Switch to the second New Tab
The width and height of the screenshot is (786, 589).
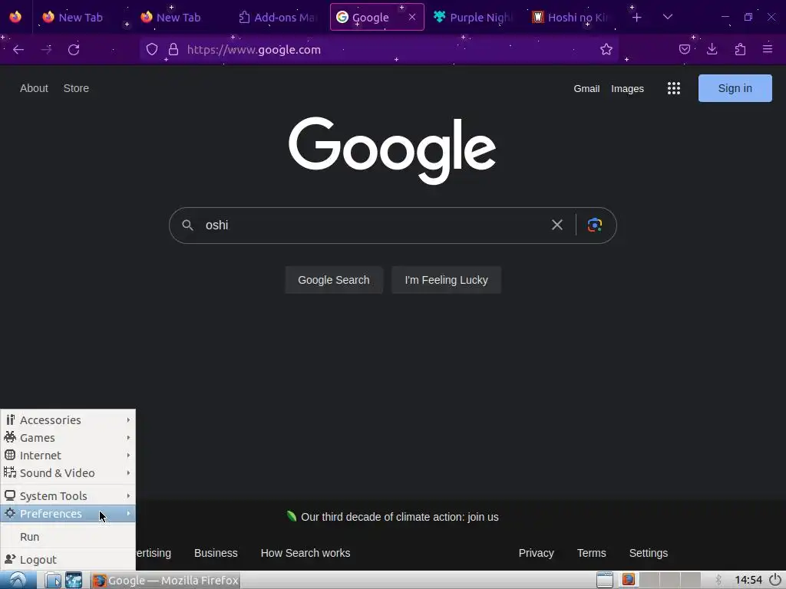pos(178,17)
